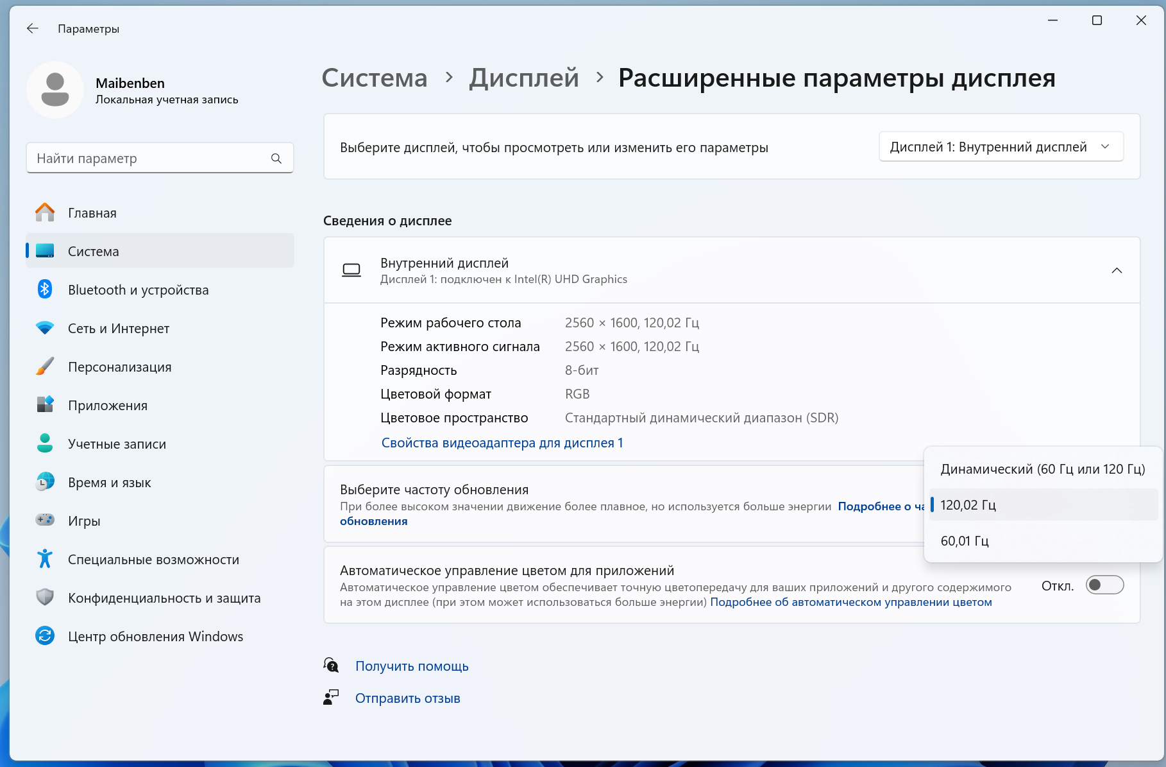Click the search magnifier icon

point(276,159)
